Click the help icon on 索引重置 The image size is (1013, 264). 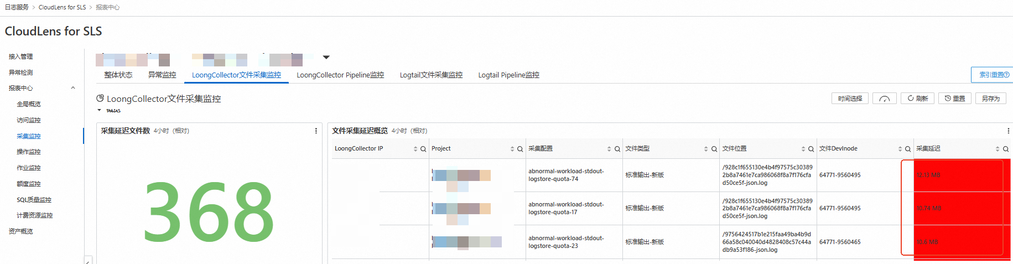pyautogui.click(x=1006, y=75)
